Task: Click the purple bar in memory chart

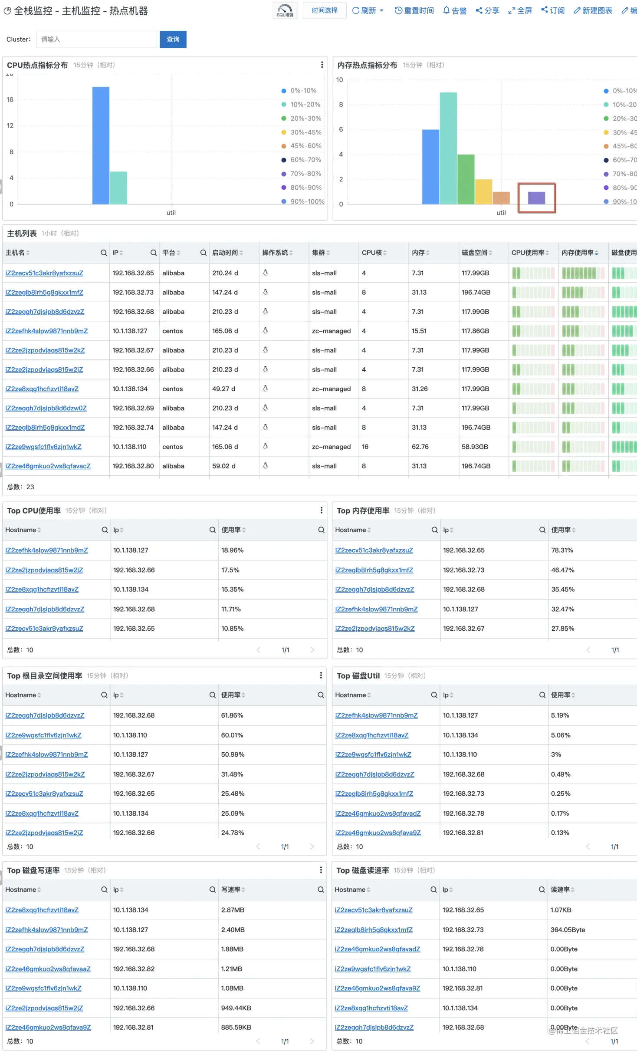Action: pyautogui.click(x=536, y=198)
